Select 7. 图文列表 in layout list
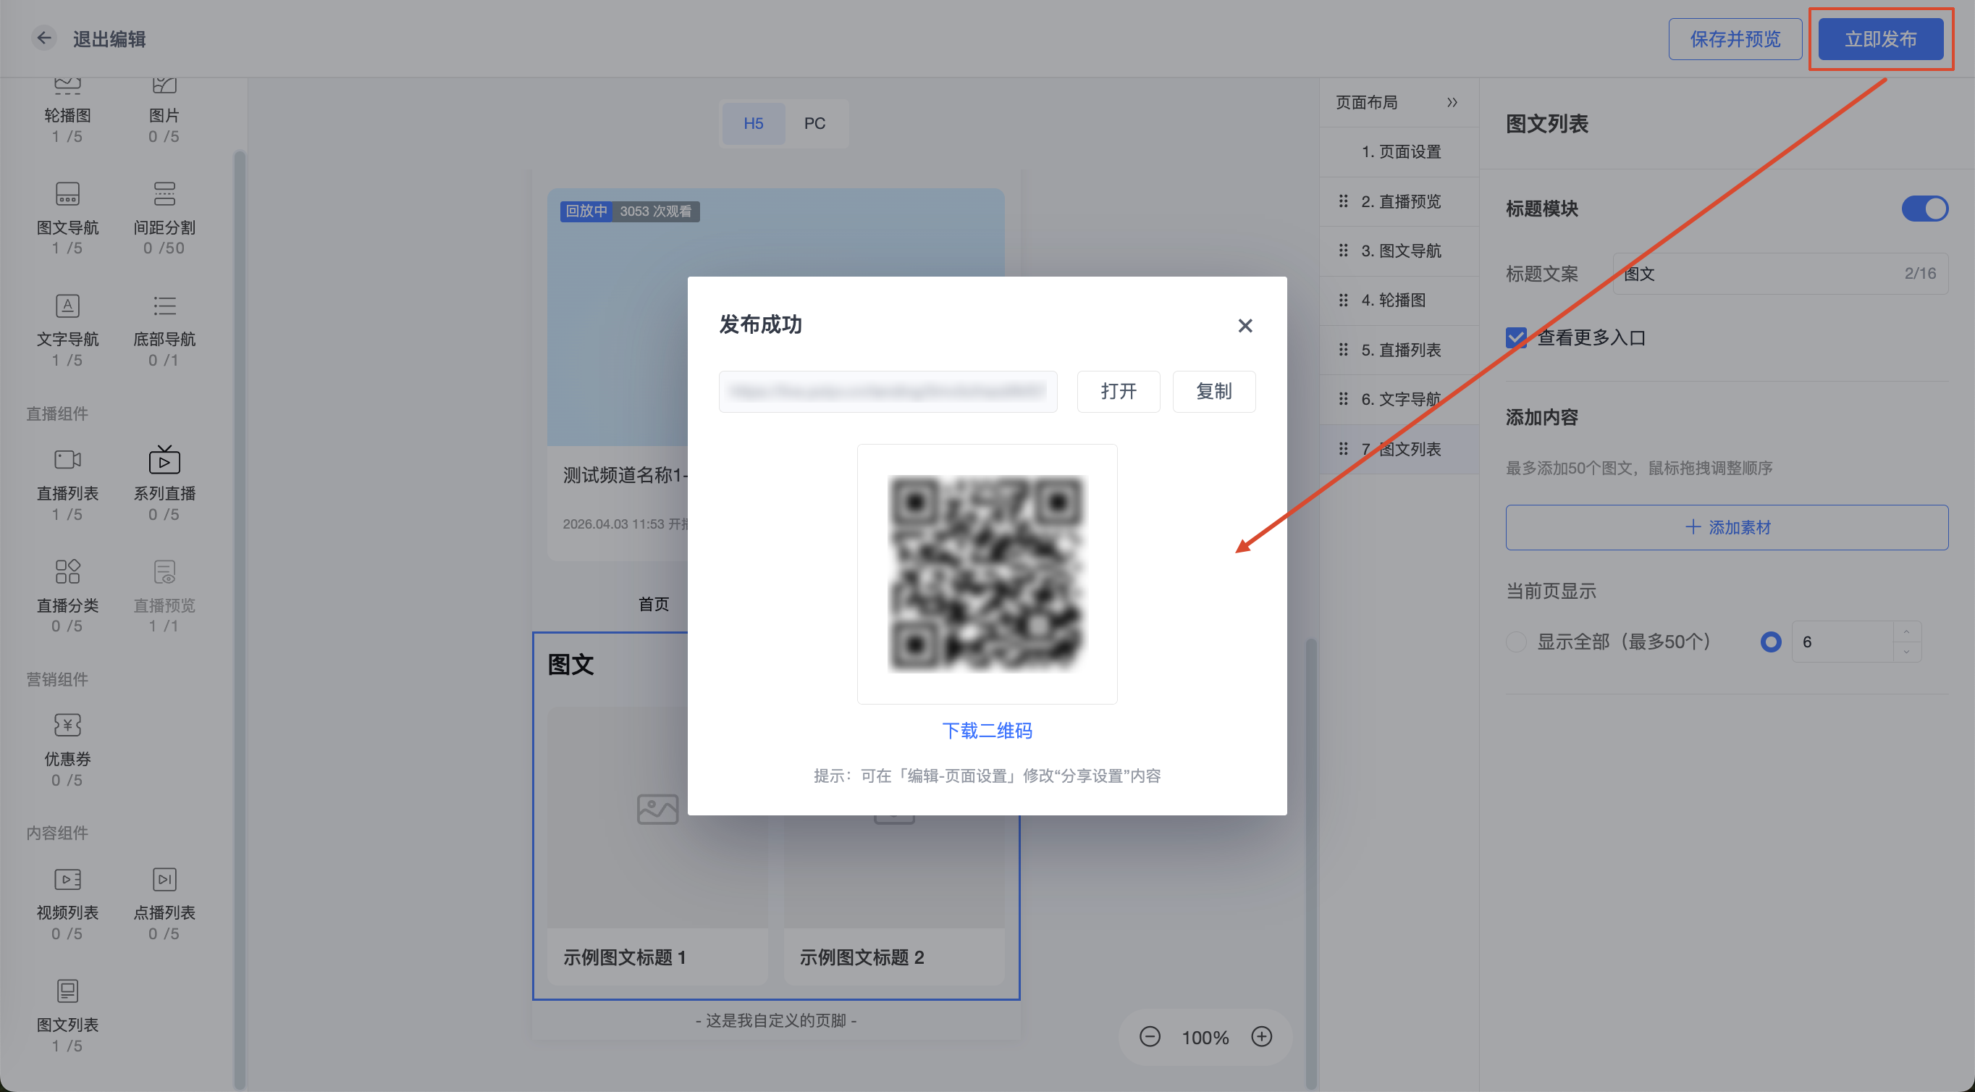 click(x=1399, y=449)
